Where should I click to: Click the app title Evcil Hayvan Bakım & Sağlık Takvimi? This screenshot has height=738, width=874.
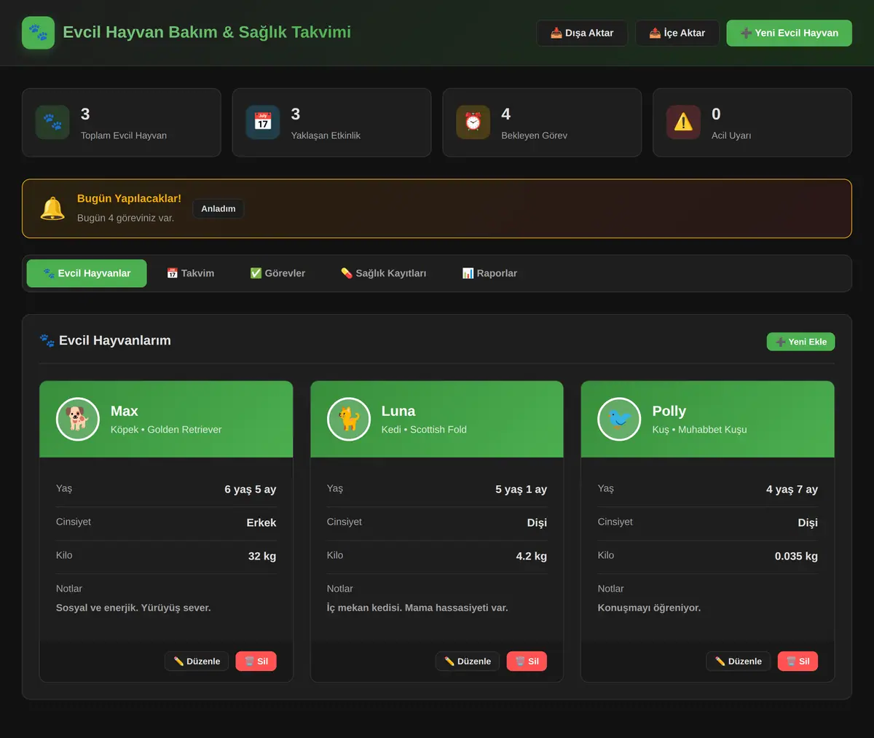click(207, 32)
